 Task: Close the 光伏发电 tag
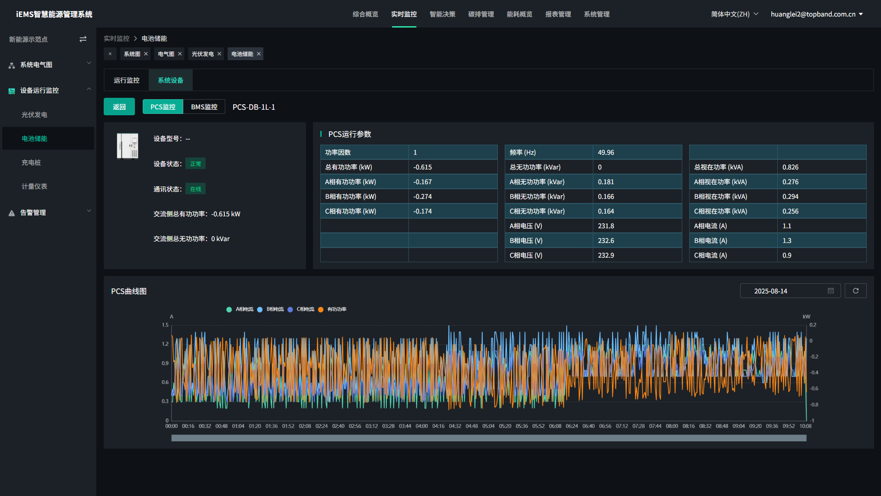pyautogui.click(x=219, y=54)
